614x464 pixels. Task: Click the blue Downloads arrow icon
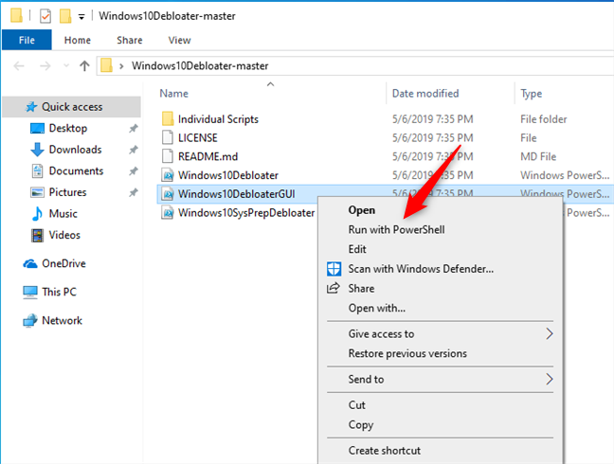pos(37,150)
